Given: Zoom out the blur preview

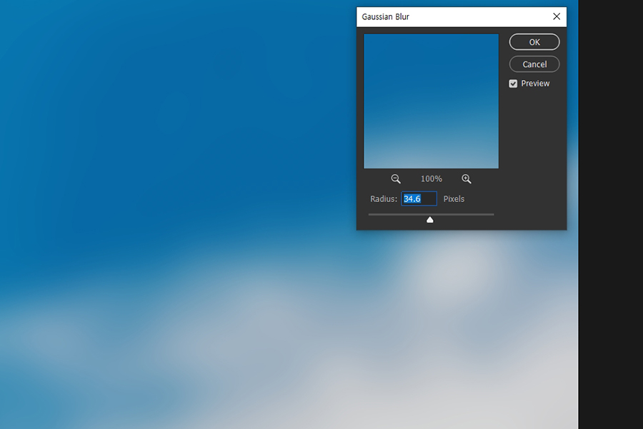Looking at the screenshot, I should pos(396,178).
